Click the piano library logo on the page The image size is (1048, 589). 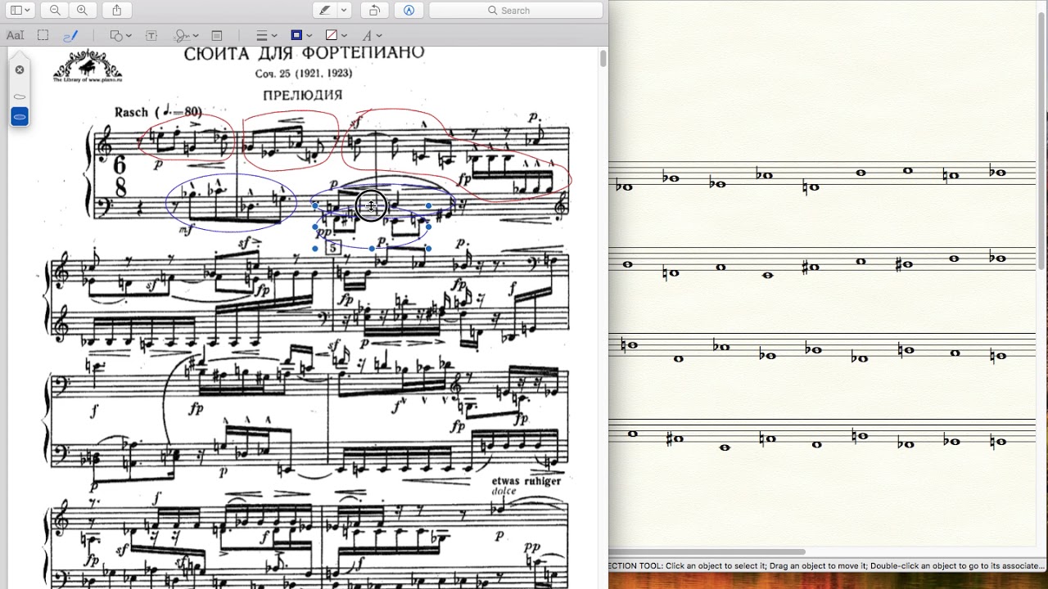click(87, 66)
